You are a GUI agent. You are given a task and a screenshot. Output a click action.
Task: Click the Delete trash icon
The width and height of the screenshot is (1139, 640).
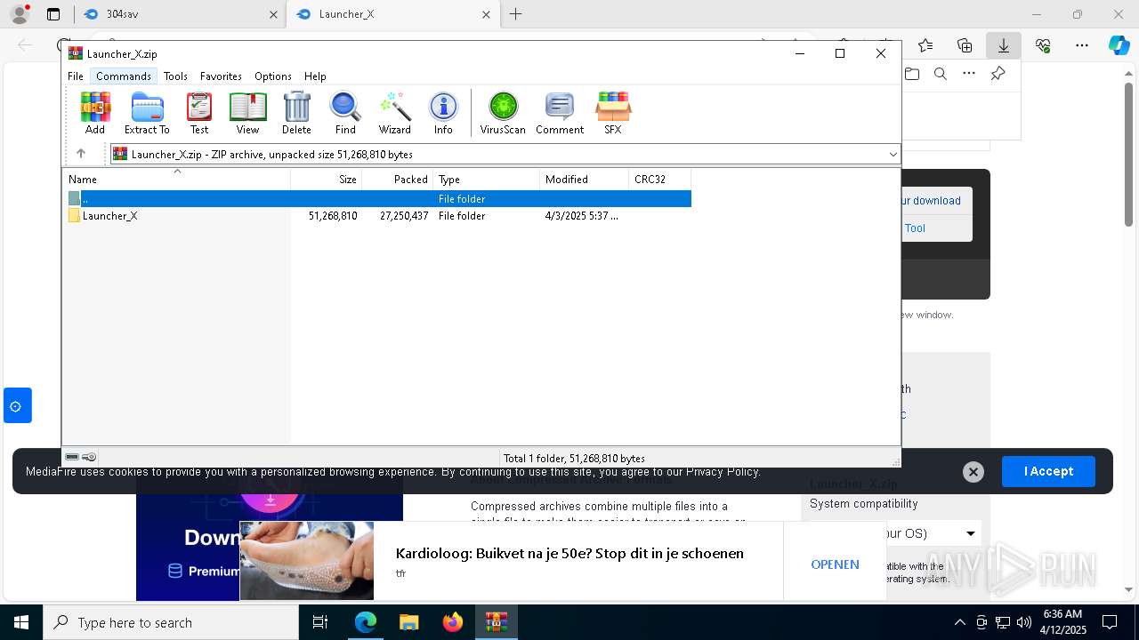coord(296,114)
